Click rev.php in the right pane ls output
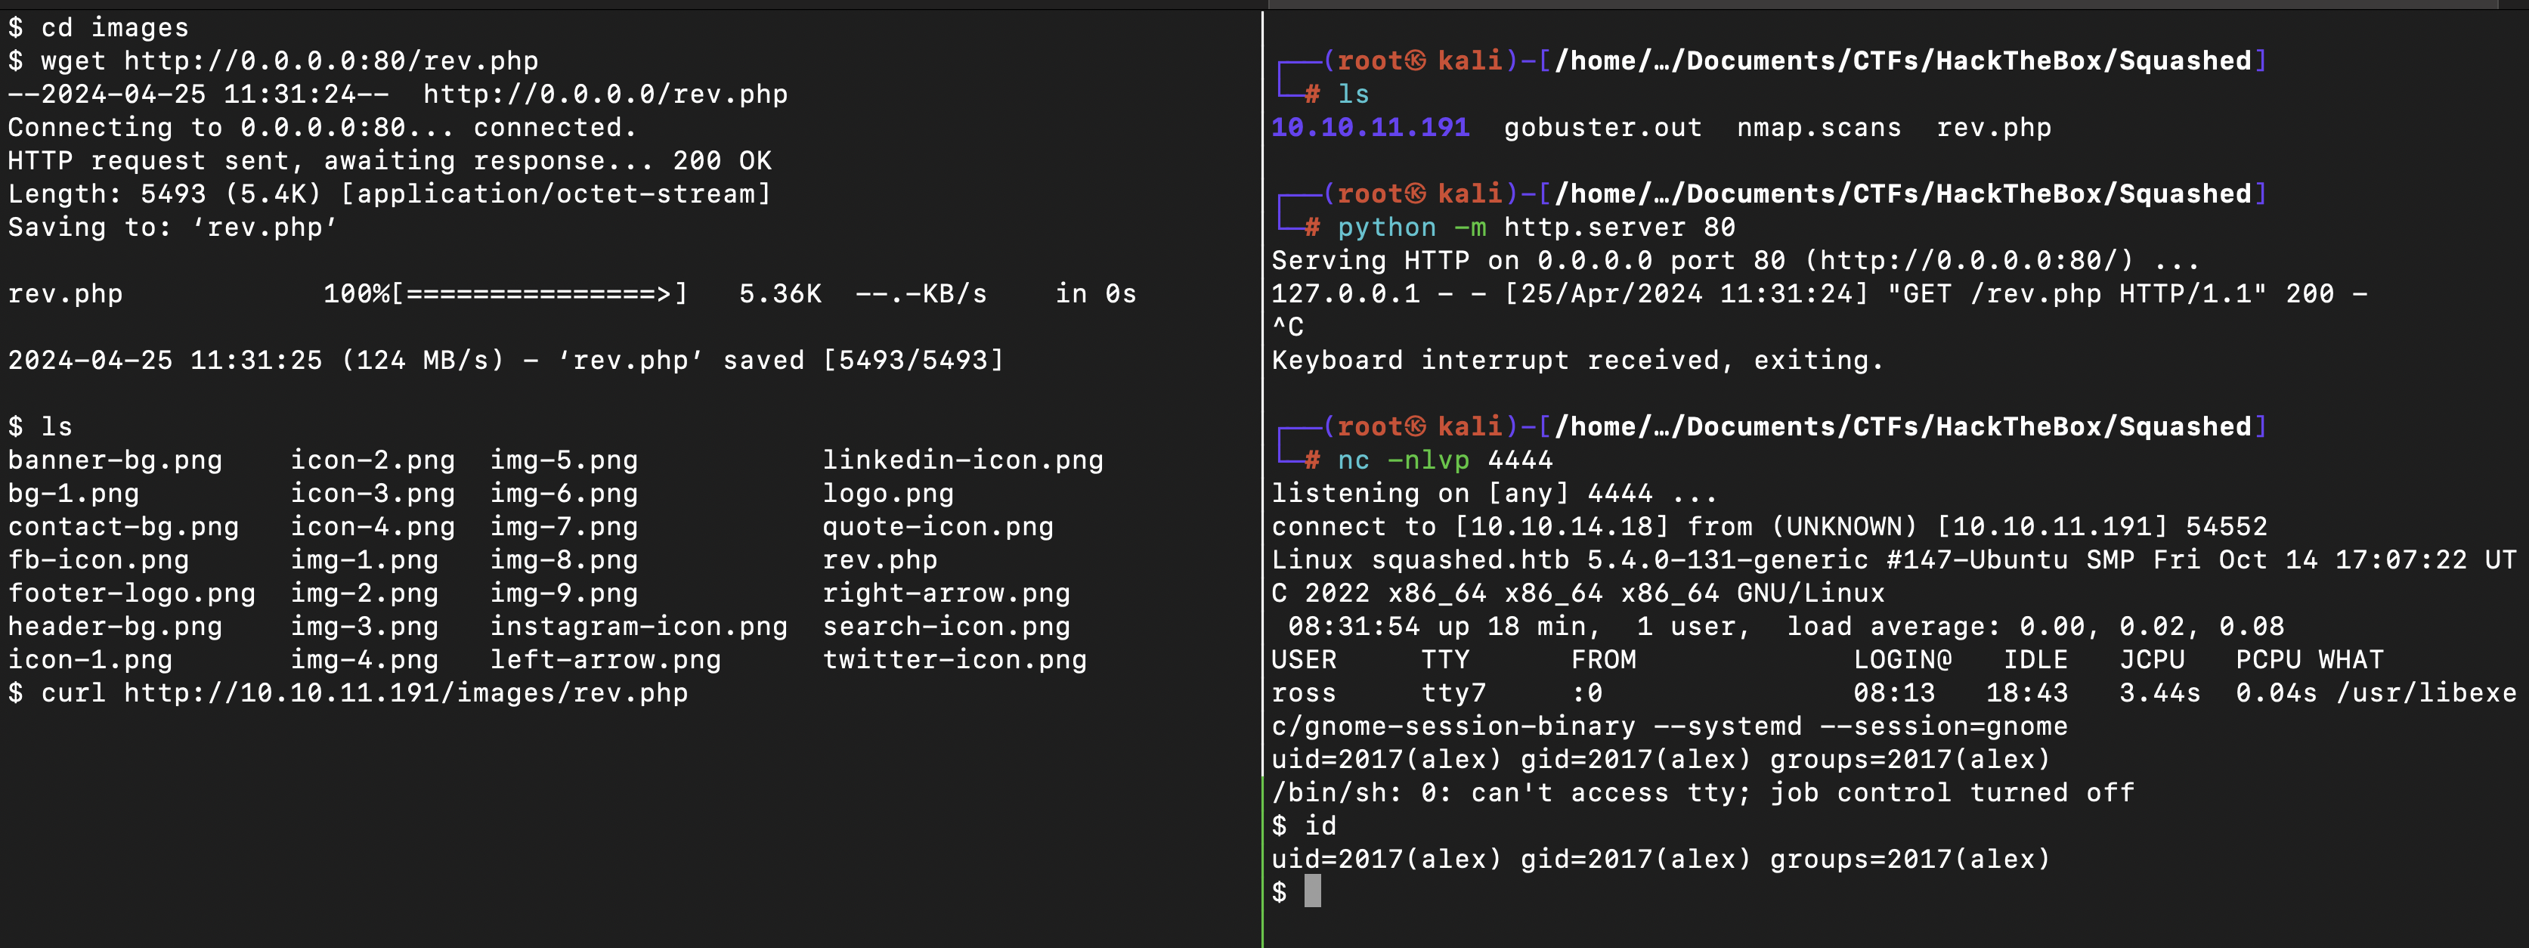Image resolution: width=2529 pixels, height=948 pixels. click(x=1994, y=128)
